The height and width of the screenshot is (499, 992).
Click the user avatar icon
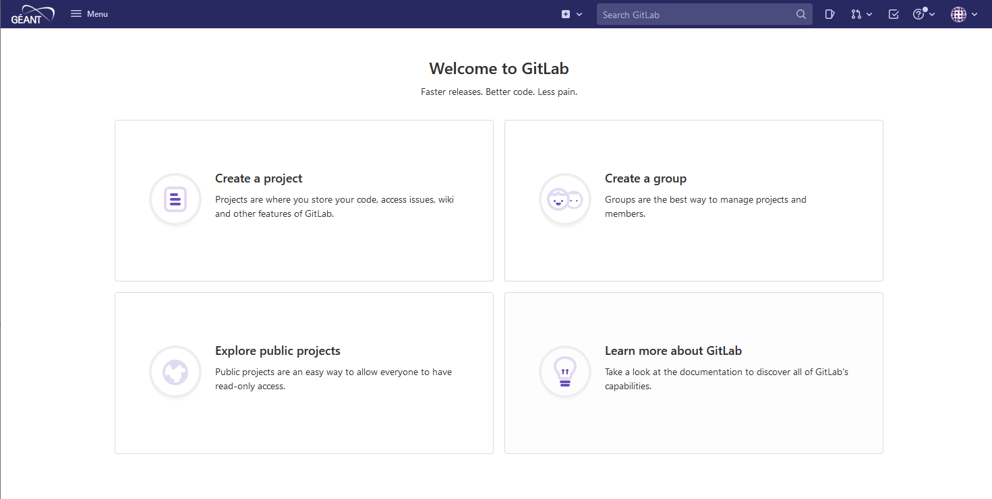coord(958,14)
